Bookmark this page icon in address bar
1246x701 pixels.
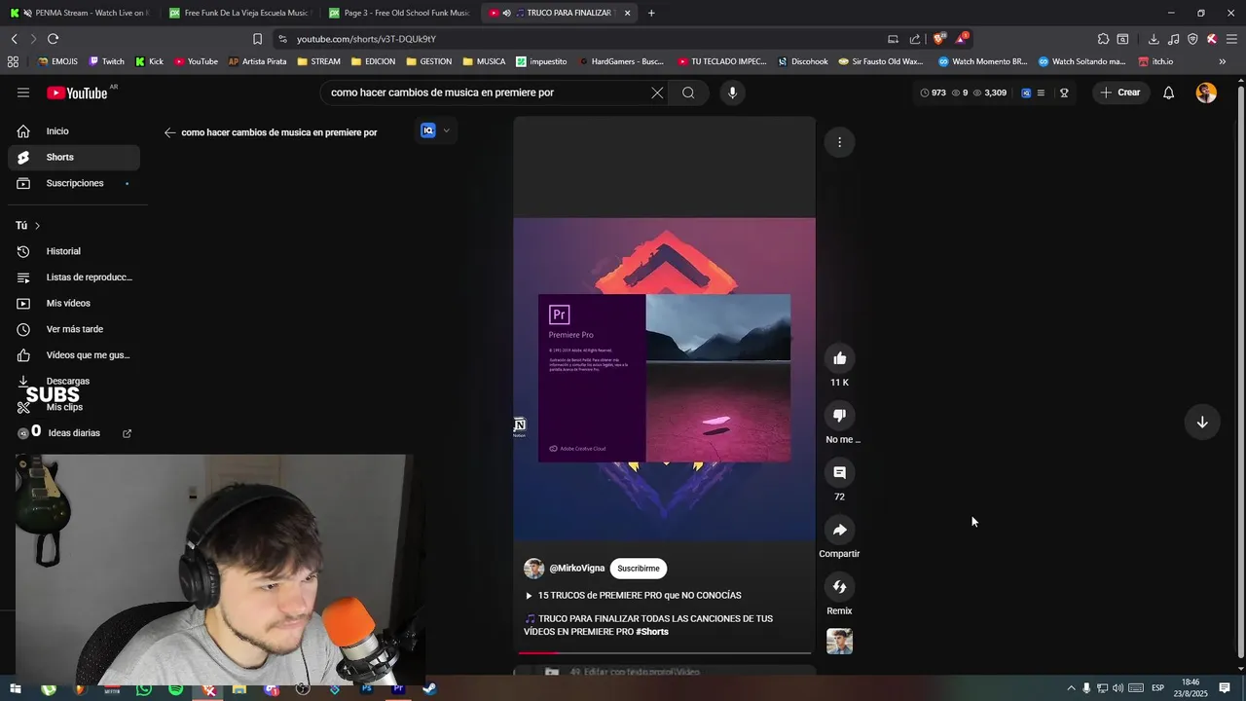coord(257,39)
